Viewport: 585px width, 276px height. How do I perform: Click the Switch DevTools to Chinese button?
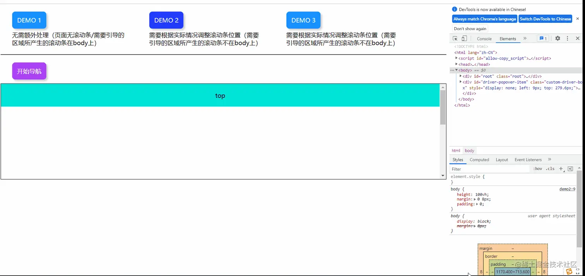pos(545,19)
